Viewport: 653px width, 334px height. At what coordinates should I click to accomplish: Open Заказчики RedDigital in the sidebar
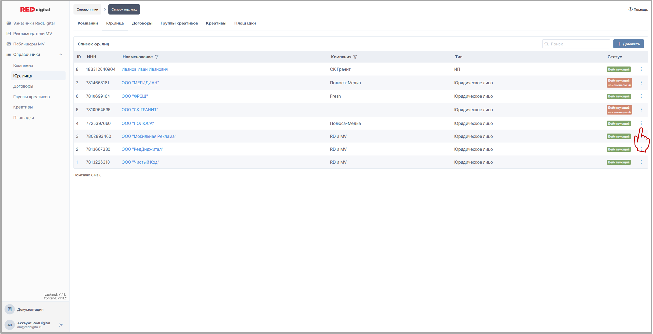tap(34, 23)
